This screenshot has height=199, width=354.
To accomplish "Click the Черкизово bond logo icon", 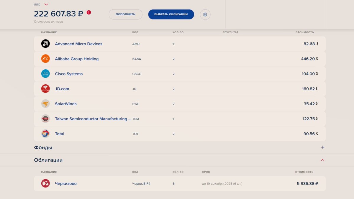I will click(45, 183).
